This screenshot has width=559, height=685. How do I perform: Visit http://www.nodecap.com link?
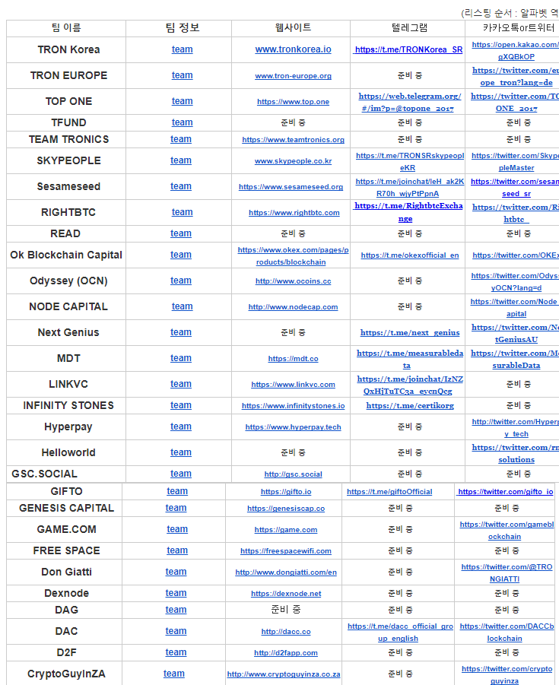pos(294,306)
